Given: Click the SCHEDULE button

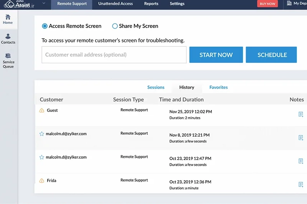Looking at the screenshot, I should (x=271, y=55).
